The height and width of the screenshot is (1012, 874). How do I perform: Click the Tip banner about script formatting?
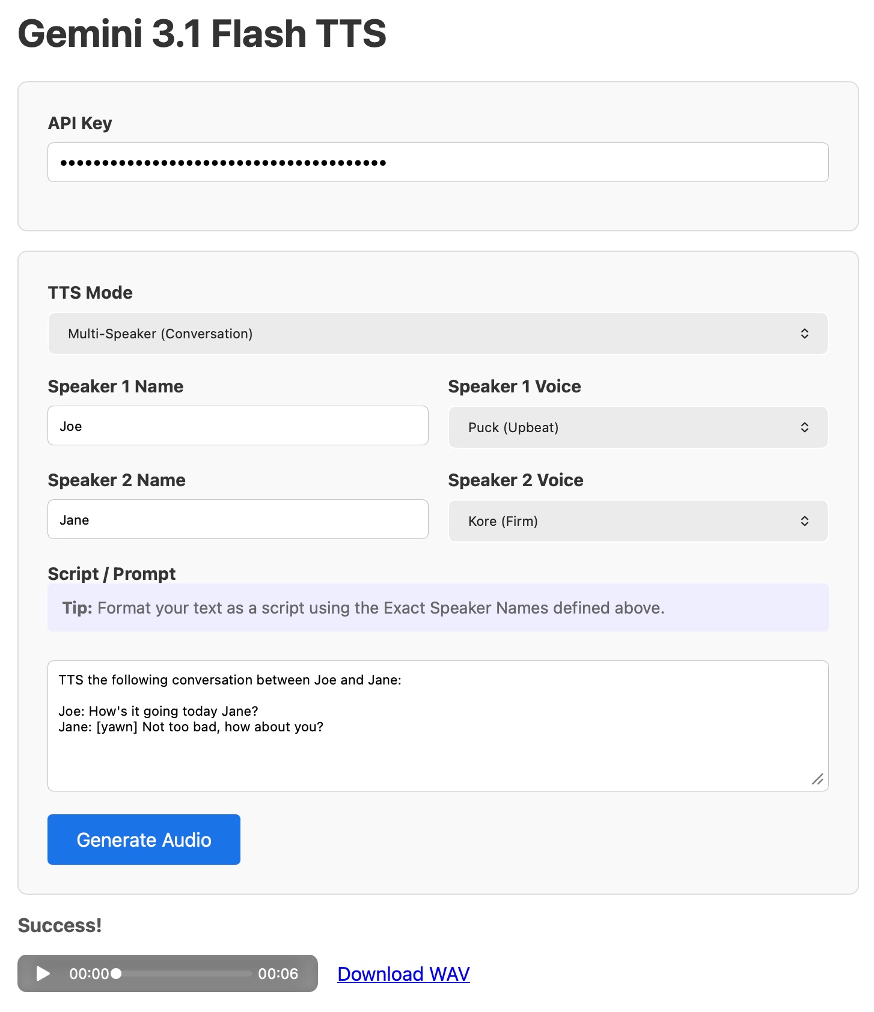pyautogui.click(x=438, y=608)
